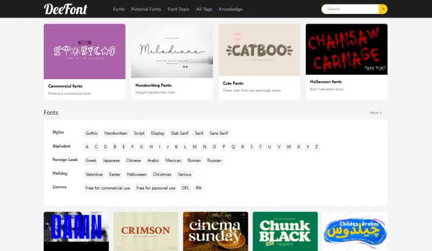
Task: Pick the Roman foreign look tag
Action: (194, 161)
